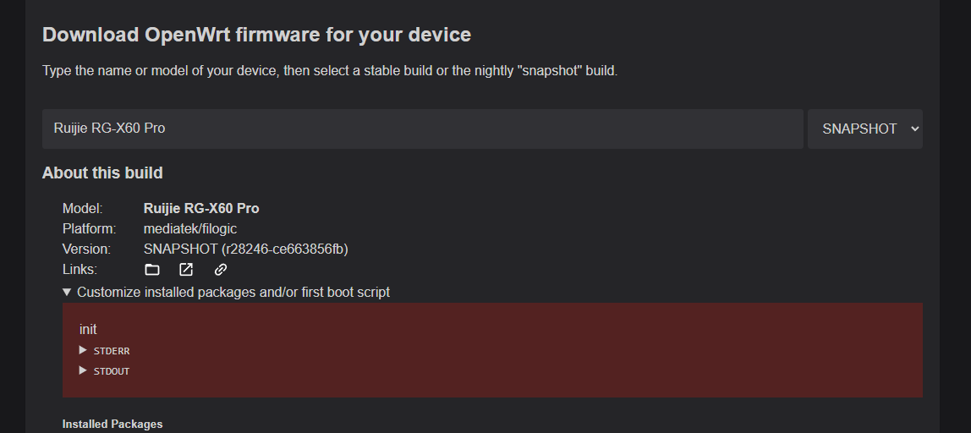Select the bold Ruijie RG-X60 Pro model name

[x=201, y=208]
